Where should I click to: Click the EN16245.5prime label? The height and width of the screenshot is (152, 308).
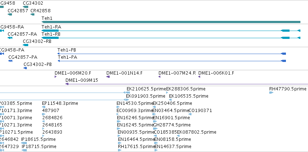pyautogui.click(x=135, y=125)
